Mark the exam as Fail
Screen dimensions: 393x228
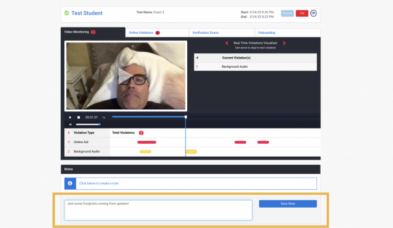pyautogui.click(x=302, y=14)
